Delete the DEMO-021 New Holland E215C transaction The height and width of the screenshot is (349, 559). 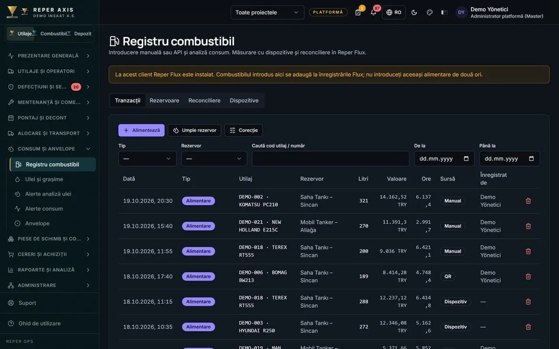(528, 226)
